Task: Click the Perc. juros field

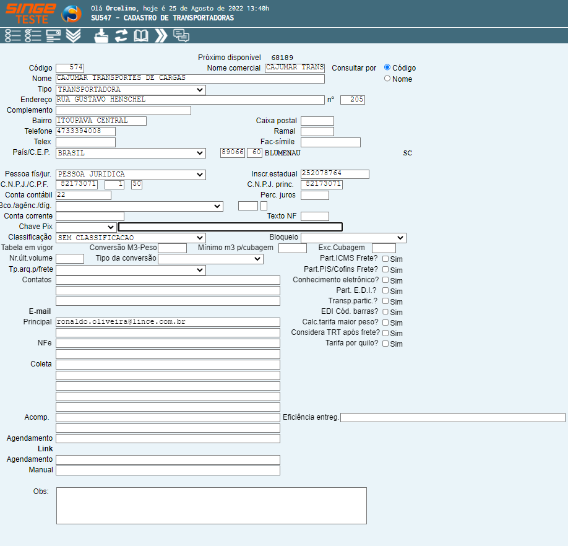Action: (x=315, y=195)
